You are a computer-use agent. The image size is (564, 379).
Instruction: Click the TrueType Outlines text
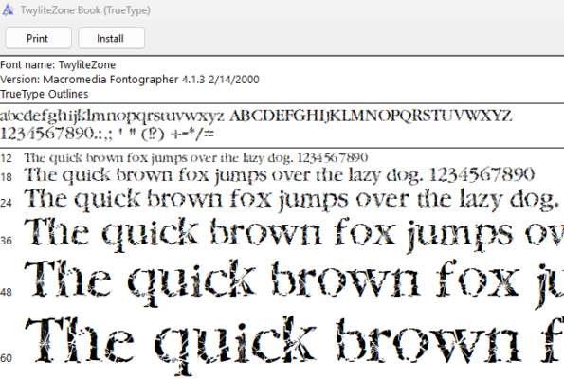tap(44, 94)
